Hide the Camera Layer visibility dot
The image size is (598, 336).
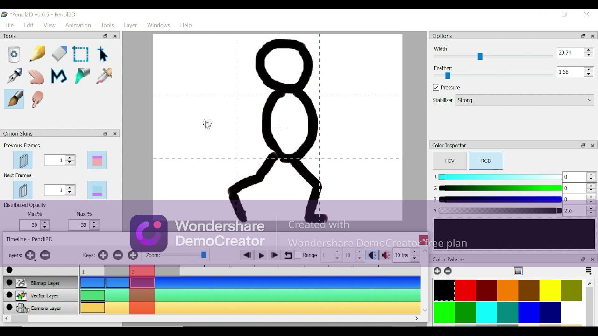[x=9, y=308]
